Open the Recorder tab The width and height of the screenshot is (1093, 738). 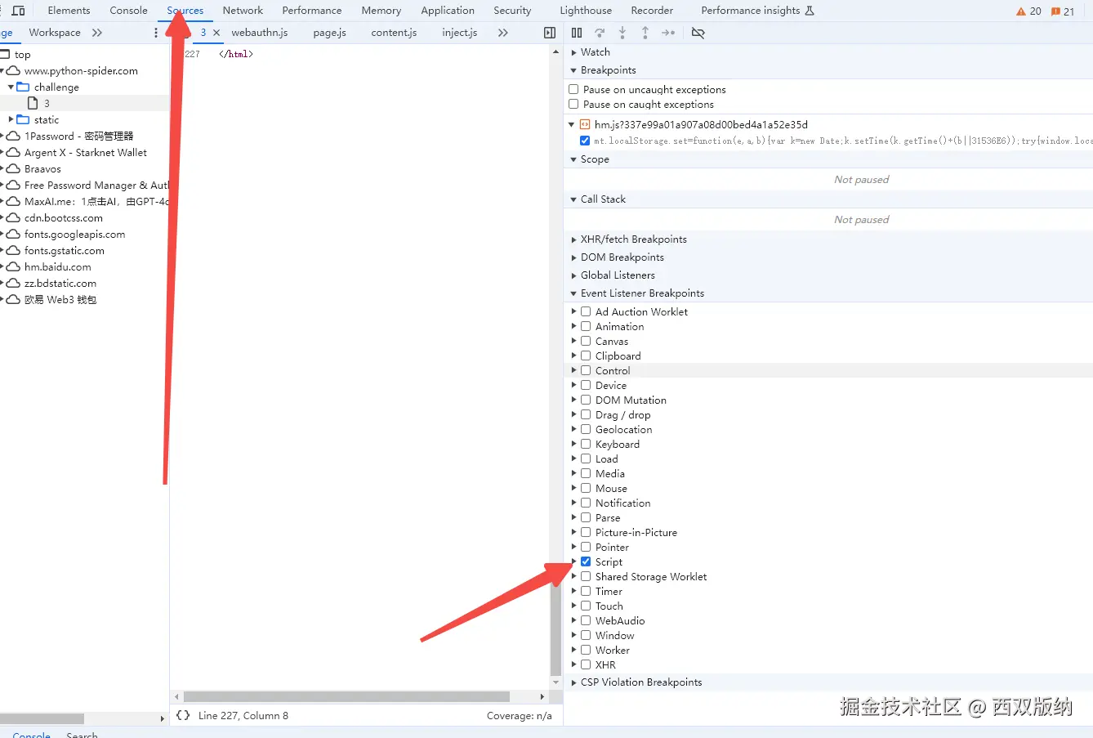pos(652,11)
